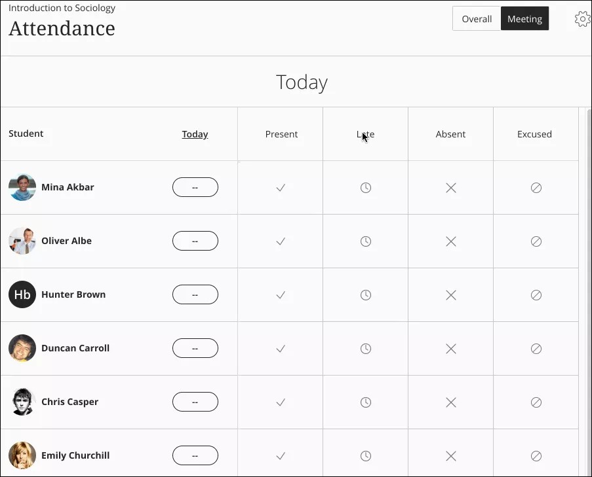Viewport: 592px width, 477px height.
Task: Mark Emily Churchill Absent with the X
Action: (450, 455)
